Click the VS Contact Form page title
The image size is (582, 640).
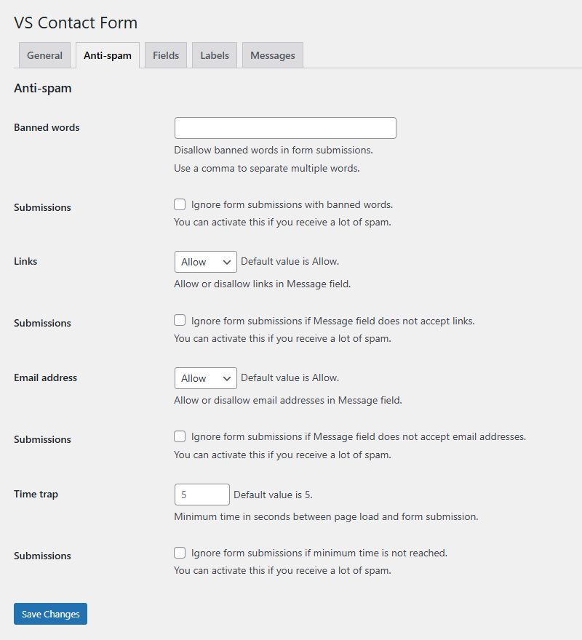[x=75, y=23]
